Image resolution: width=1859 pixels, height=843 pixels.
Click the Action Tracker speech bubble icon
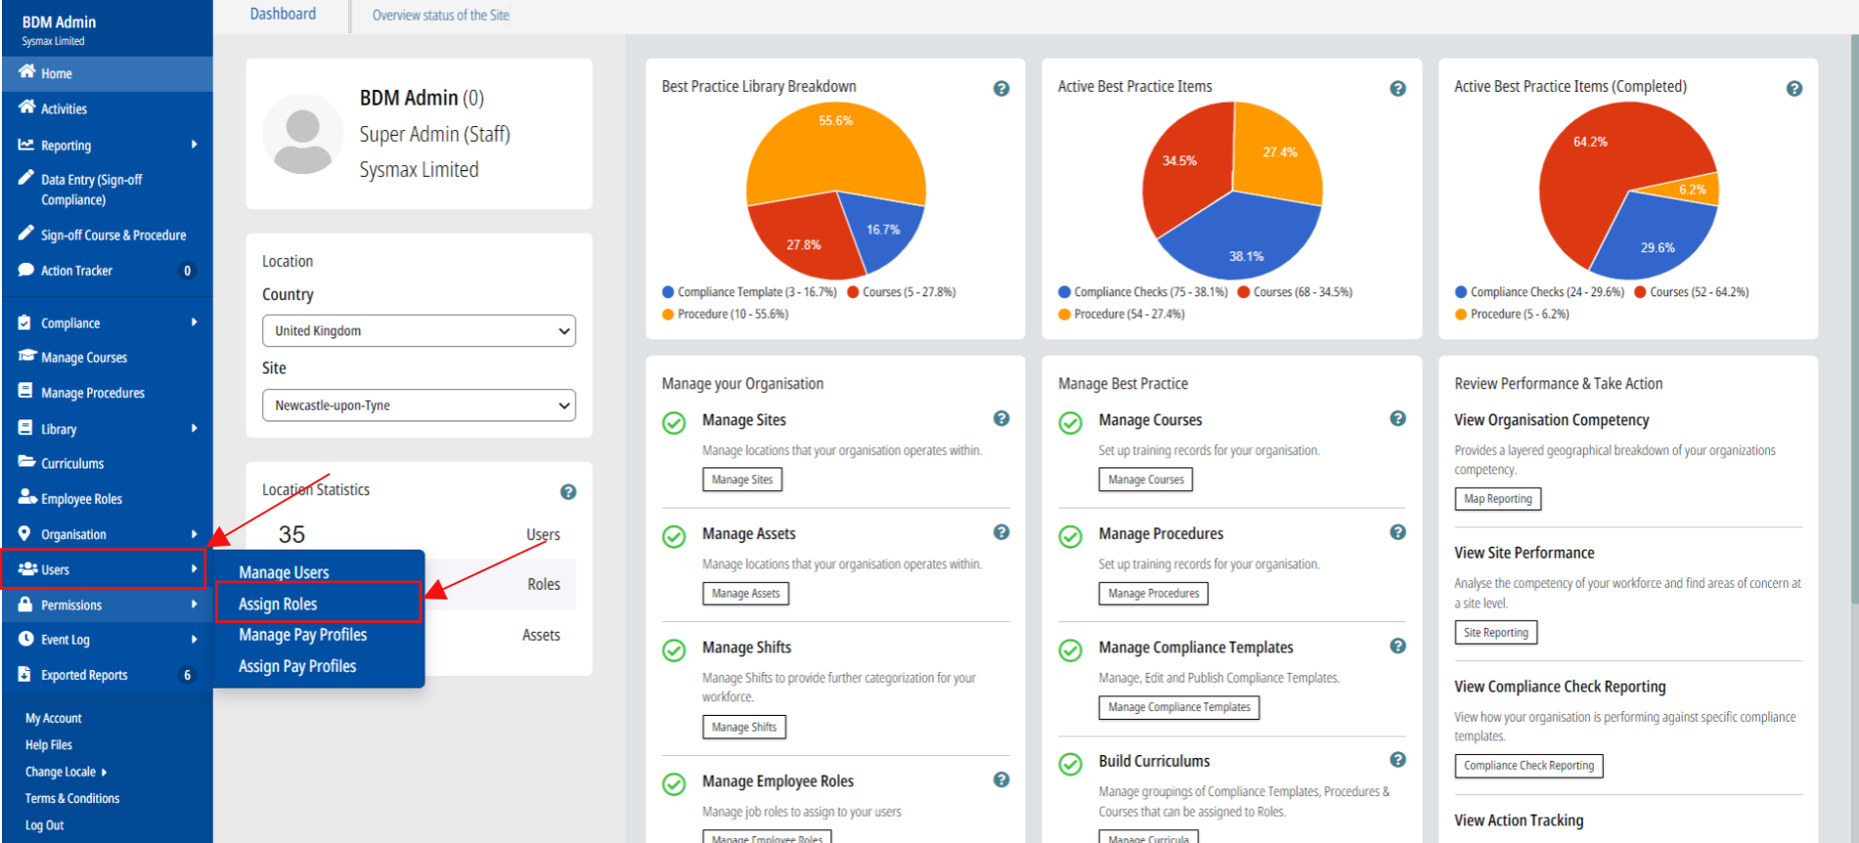coord(26,270)
